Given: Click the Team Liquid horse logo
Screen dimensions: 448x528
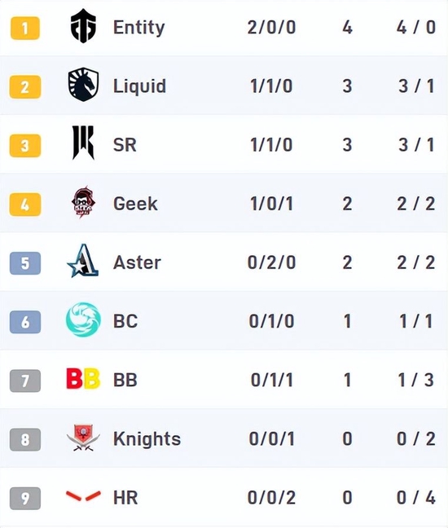Looking at the screenshot, I should [x=83, y=85].
